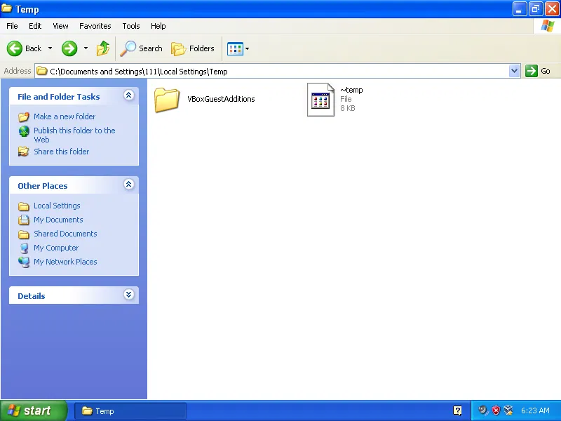Click the volume speaker tray icon
The height and width of the screenshot is (421, 561).
(483, 410)
